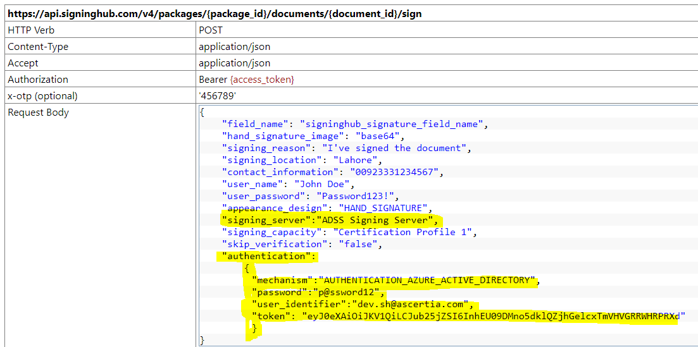Click the highlighted "token" value string
This screenshot has width=698, height=347.
click(x=494, y=316)
